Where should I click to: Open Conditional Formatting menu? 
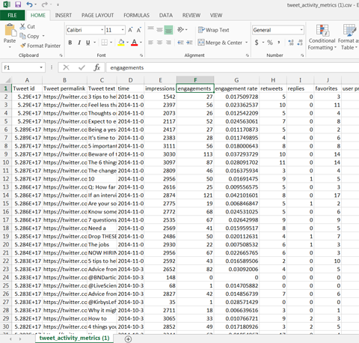coord(322,37)
